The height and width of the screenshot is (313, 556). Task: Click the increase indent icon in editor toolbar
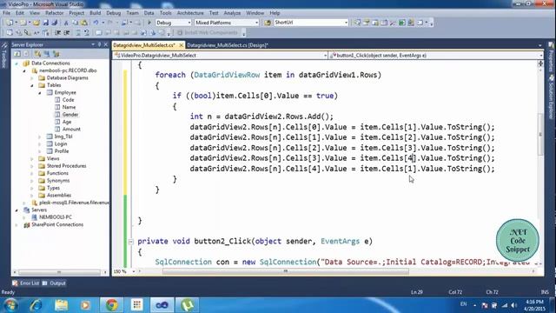point(66,33)
